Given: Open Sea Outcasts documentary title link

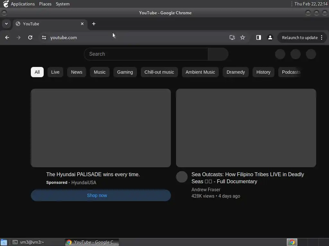Looking at the screenshot, I should (x=248, y=178).
